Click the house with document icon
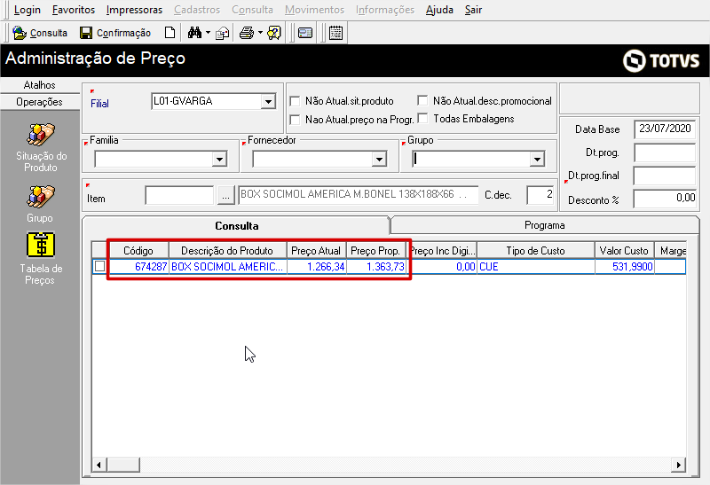The width and height of the screenshot is (710, 485). (x=222, y=33)
